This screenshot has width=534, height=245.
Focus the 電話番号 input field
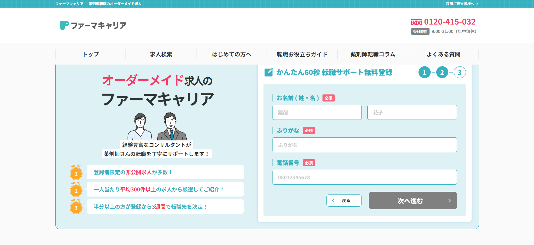[365, 177]
